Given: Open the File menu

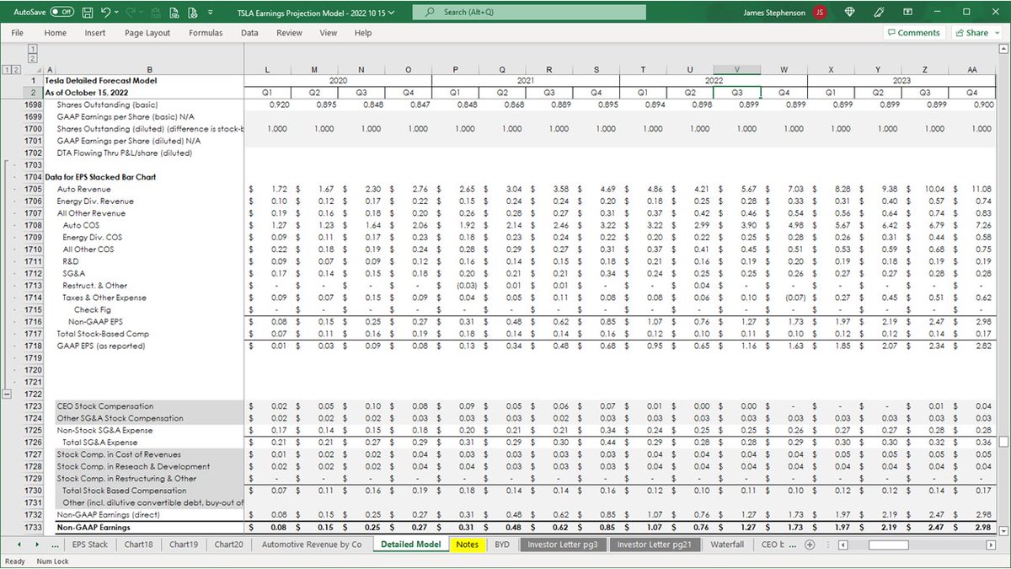Looking at the screenshot, I should [x=18, y=33].
